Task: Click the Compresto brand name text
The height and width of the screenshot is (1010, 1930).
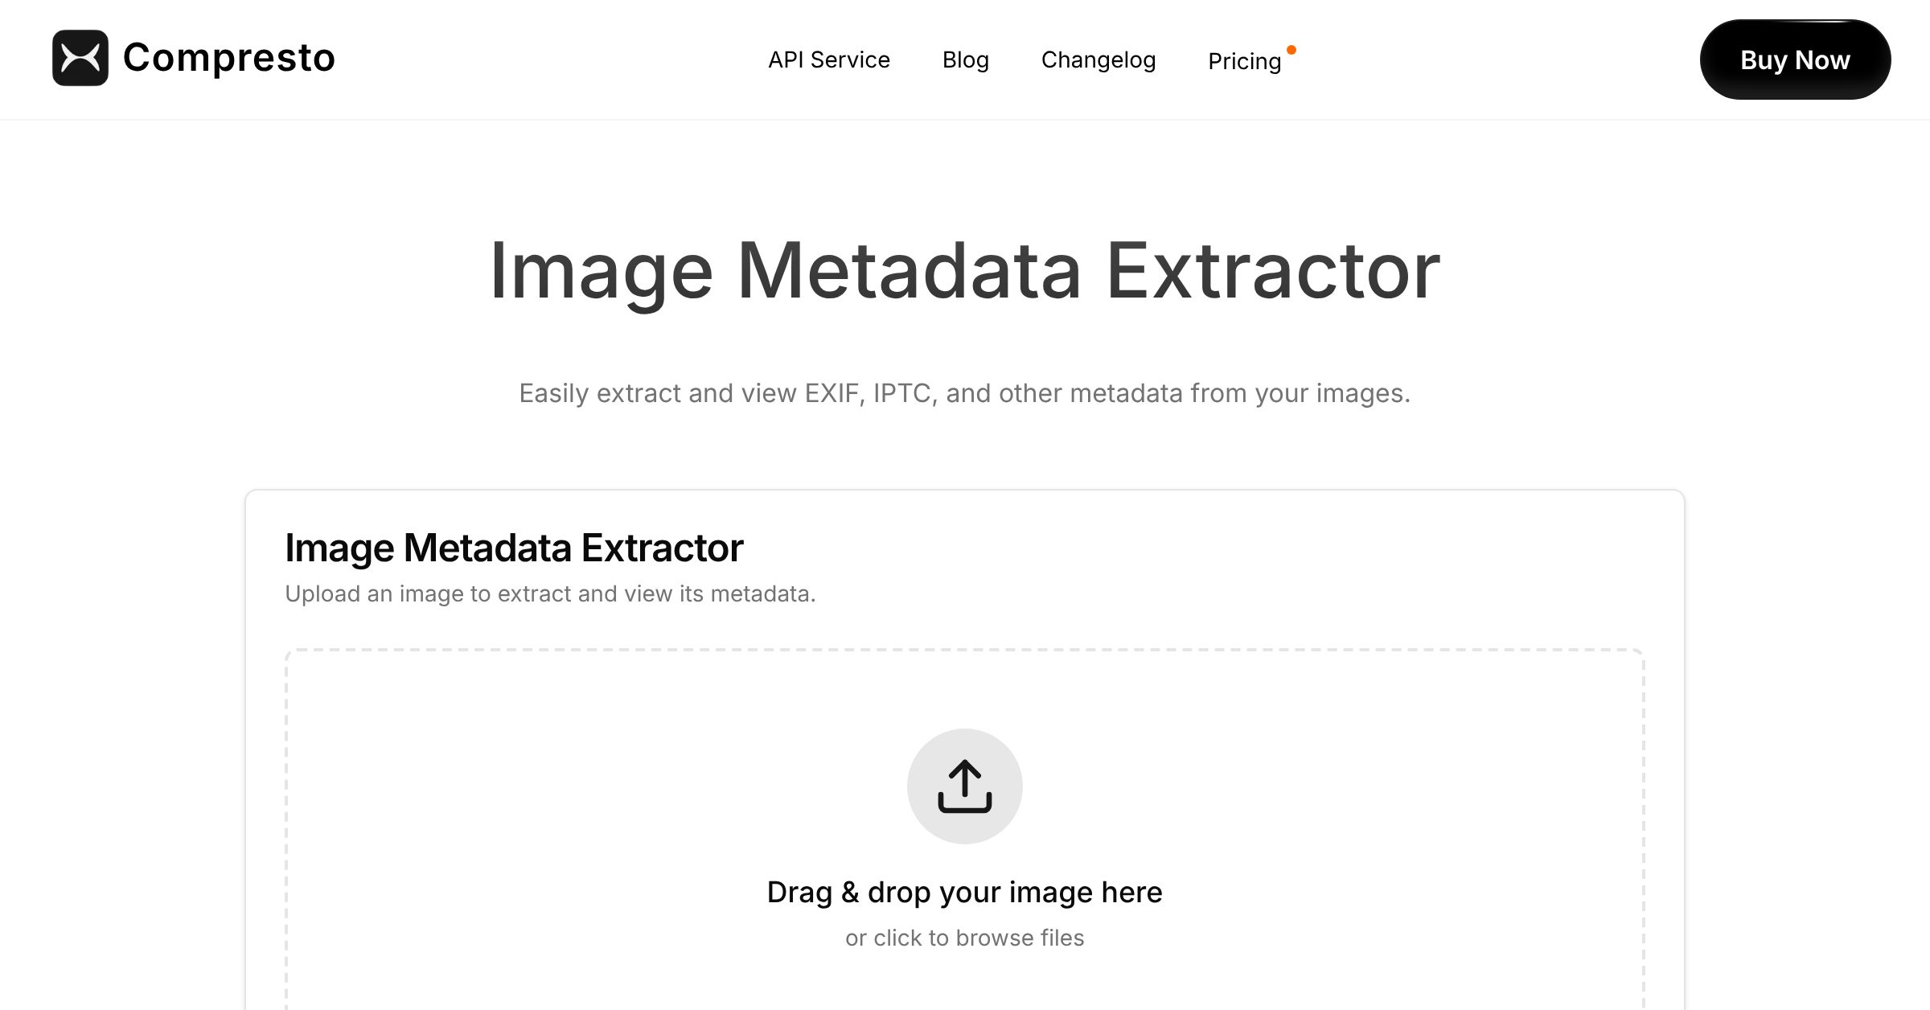Action: (x=228, y=58)
